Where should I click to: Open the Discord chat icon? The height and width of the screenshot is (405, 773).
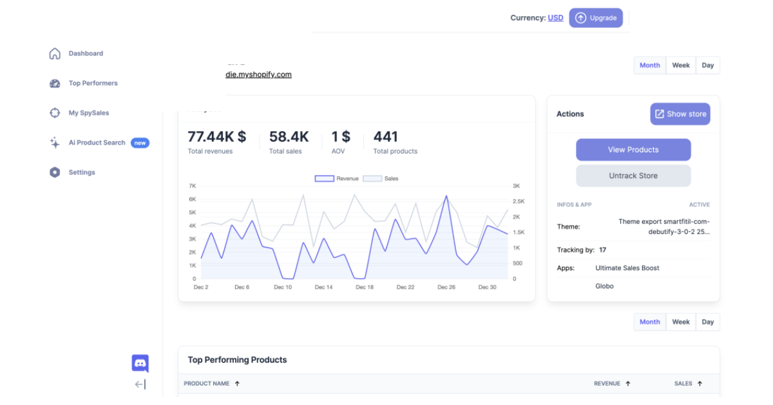(x=140, y=363)
